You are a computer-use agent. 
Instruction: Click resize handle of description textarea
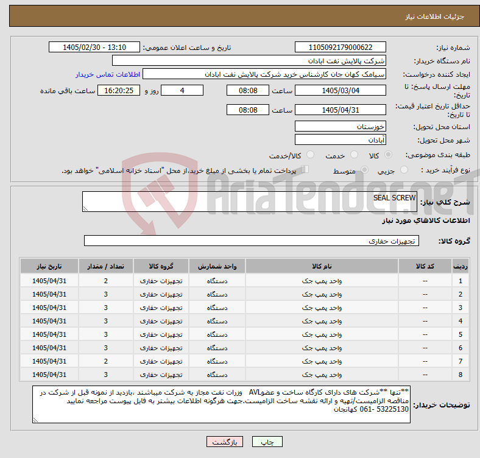coord(85,209)
